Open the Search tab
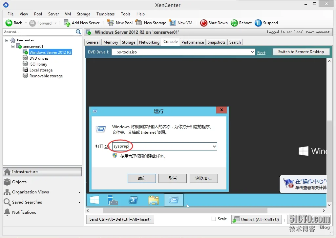The height and width of the screenshot is (238, 336). 235,42
